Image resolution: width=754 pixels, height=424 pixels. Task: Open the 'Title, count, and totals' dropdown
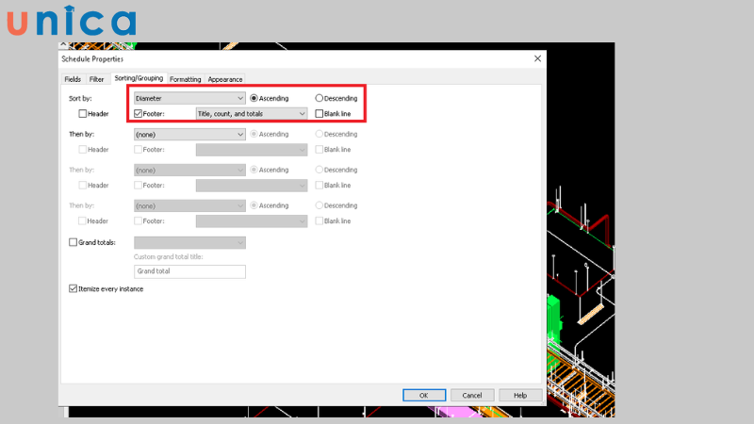[x=252, y=114]
